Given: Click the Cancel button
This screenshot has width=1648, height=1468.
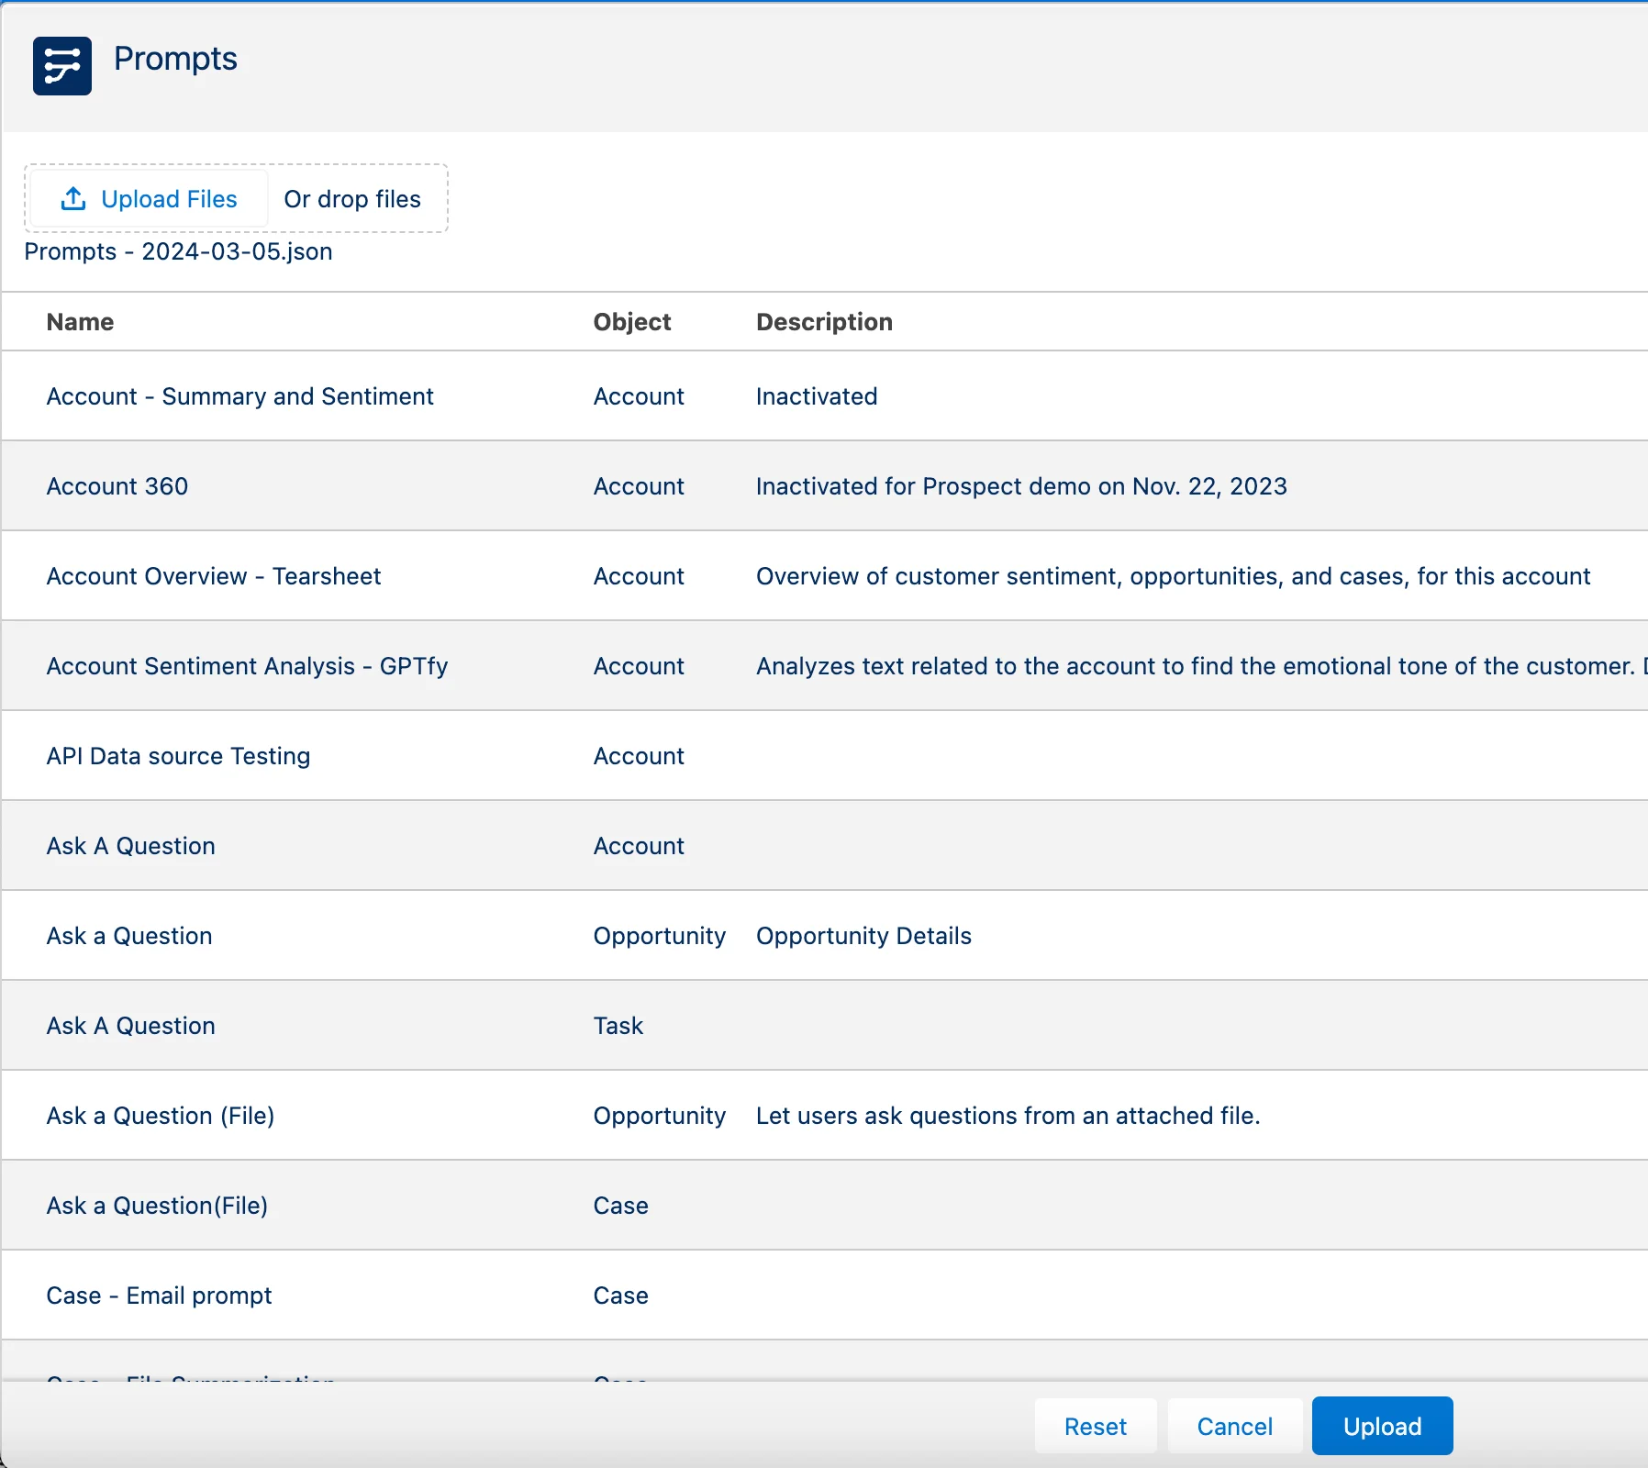Looking at the screenshot, I should point(1235,1426).
